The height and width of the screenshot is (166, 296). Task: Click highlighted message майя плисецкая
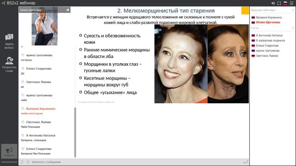coord(32,113)
